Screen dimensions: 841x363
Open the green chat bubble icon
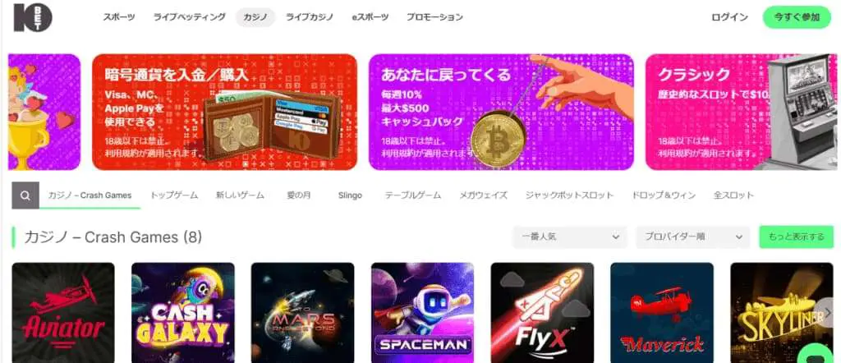pos(820,353)
